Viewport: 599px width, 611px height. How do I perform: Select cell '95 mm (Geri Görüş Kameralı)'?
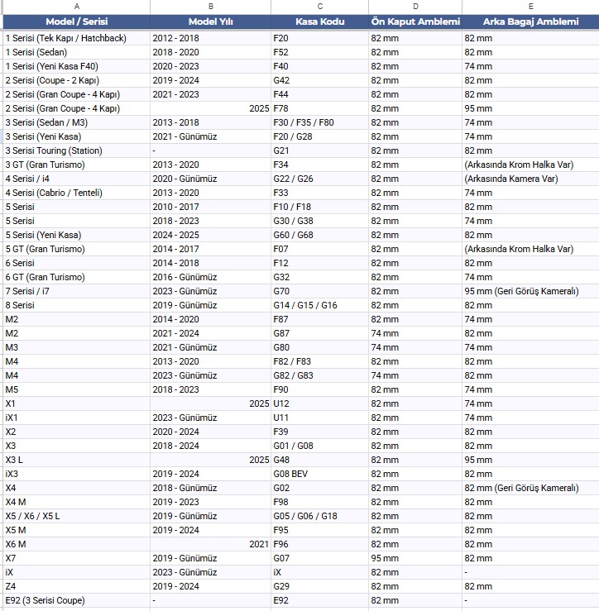(x=531, y=291)
